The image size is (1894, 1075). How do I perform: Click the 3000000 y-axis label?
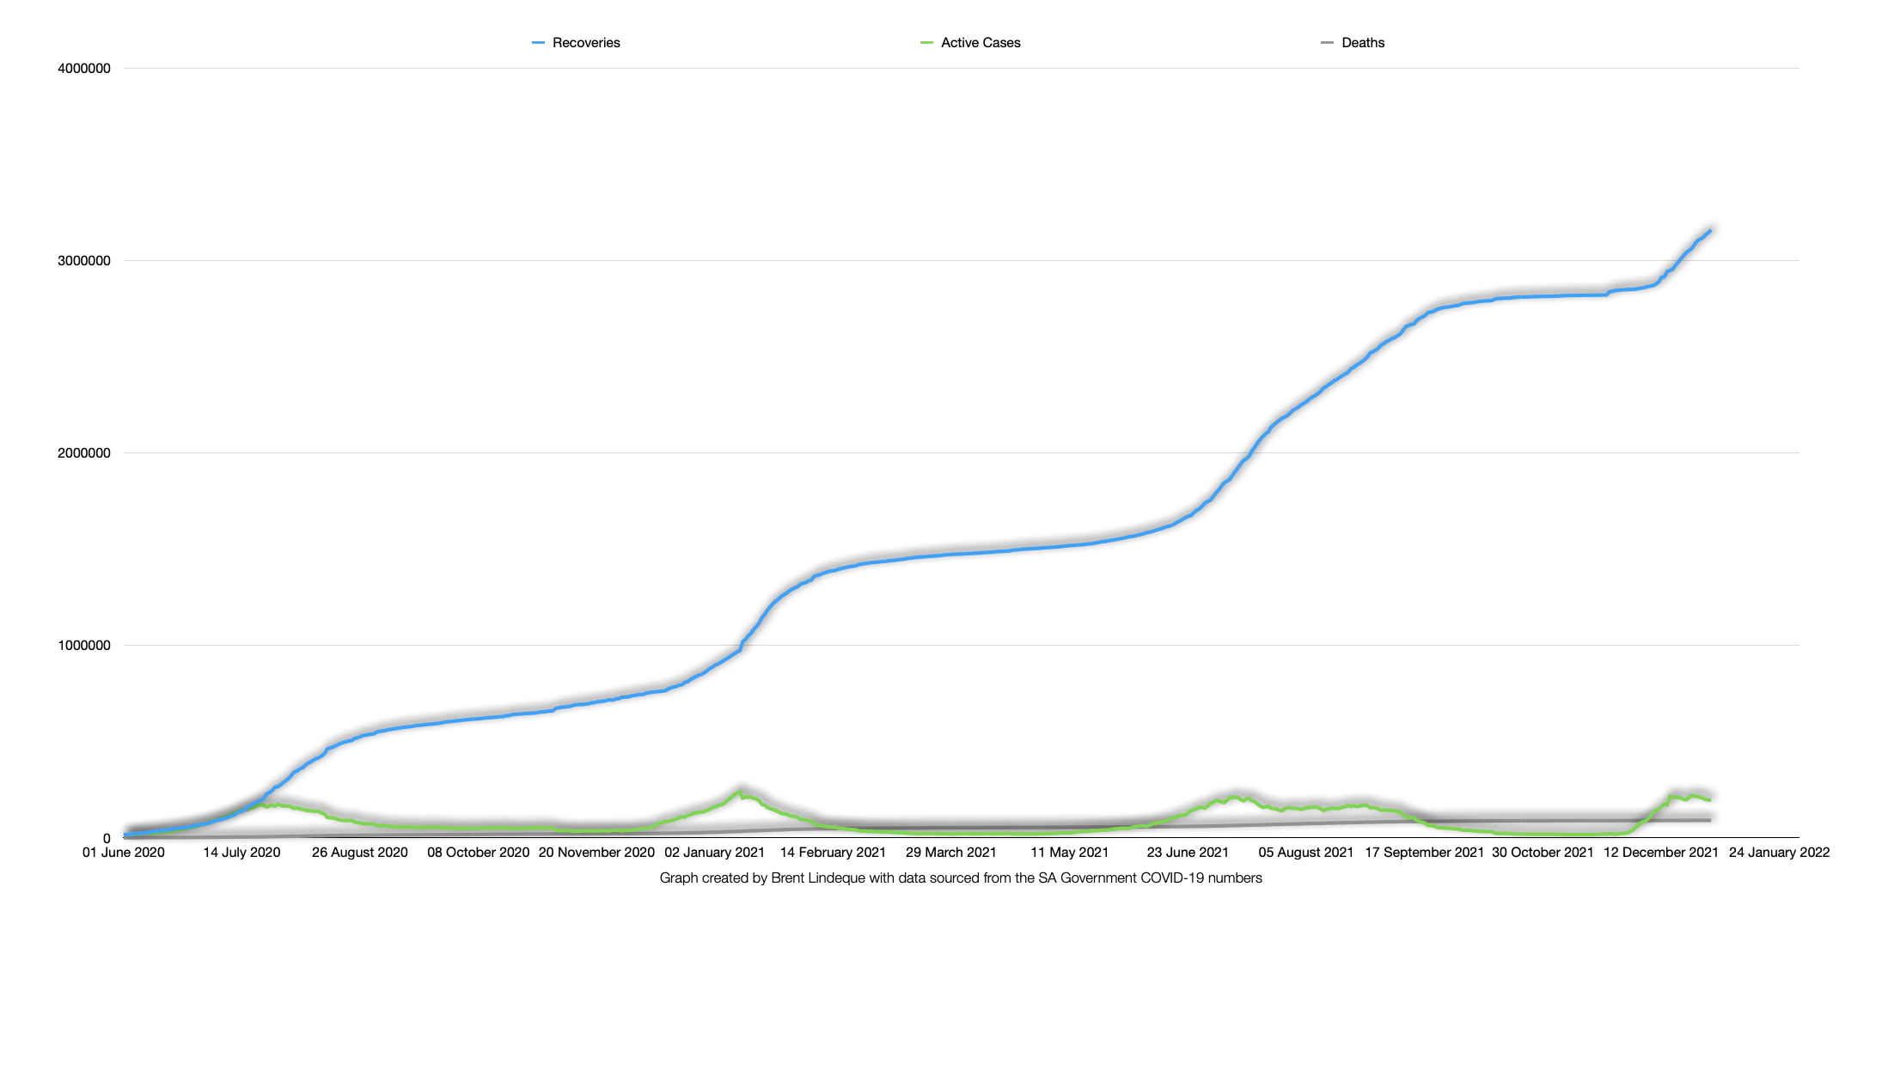pos(84,261)
